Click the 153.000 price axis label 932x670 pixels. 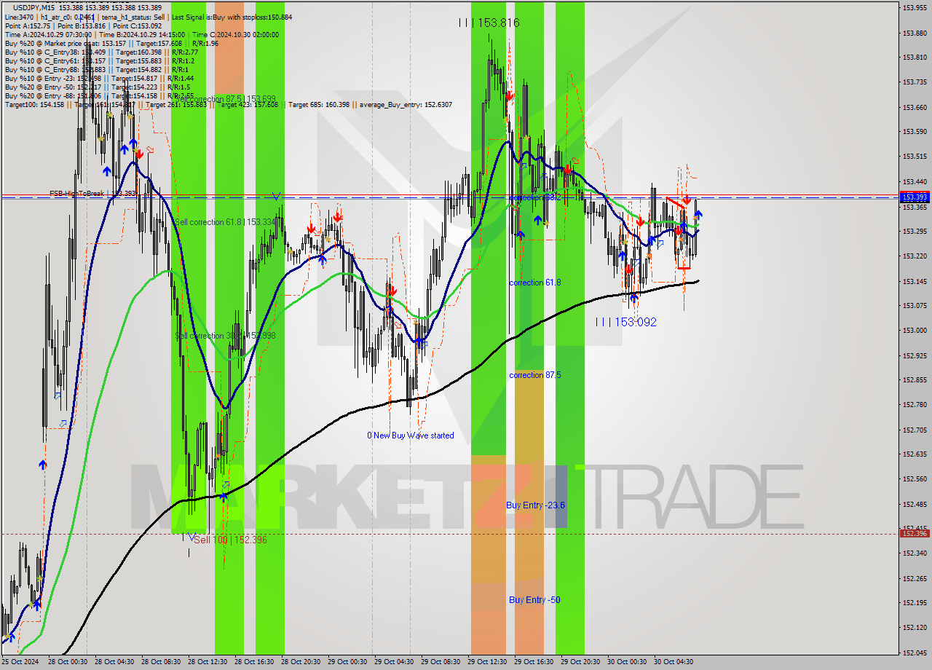(915, 331)
